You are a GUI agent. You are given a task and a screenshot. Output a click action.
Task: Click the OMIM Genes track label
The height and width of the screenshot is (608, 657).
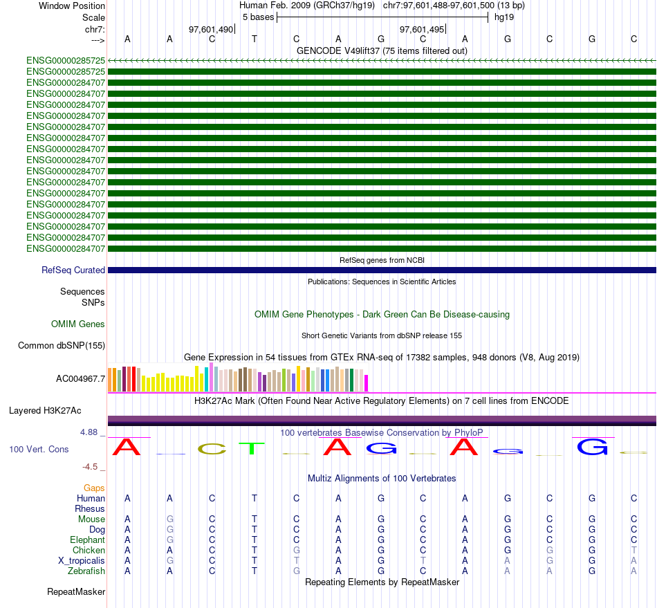coord(78,324)
